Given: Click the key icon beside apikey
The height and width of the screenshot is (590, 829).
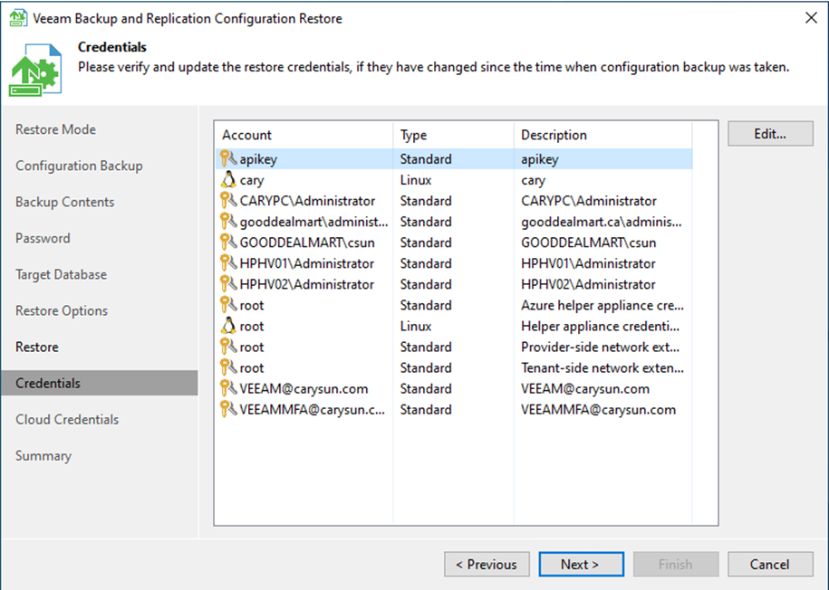Looking at the screenshot, I should coord(228,159).
